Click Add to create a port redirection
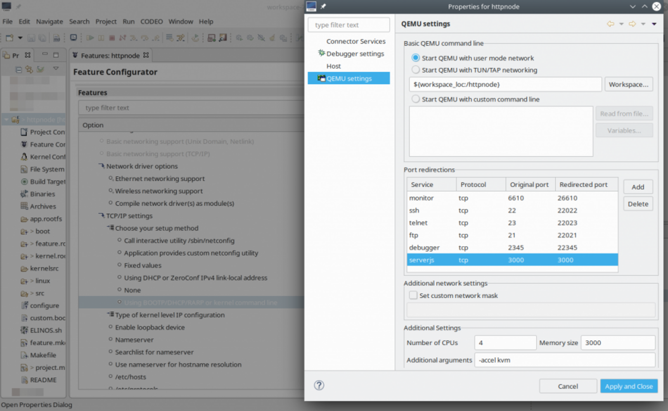668x411 pixels. [638, 187]
